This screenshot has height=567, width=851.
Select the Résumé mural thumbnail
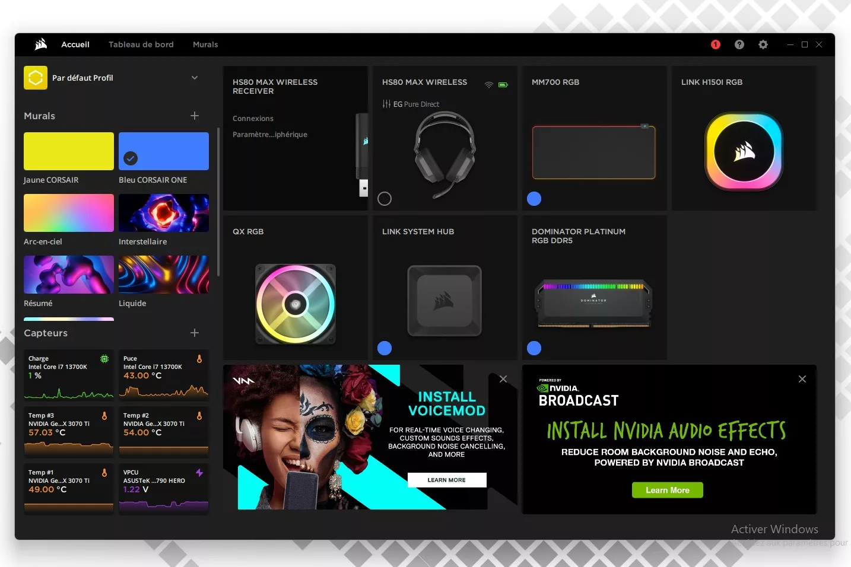[x=69, y=275]
